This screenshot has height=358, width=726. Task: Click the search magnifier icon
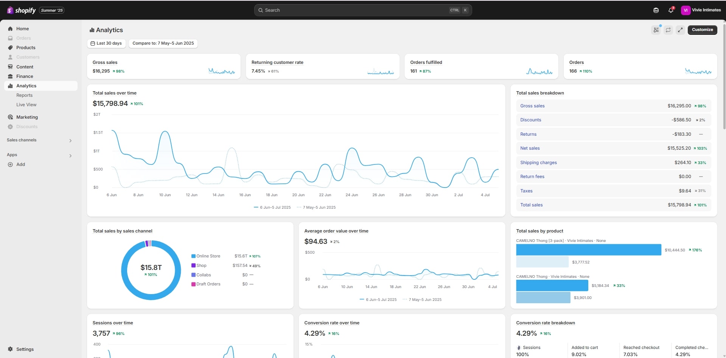tap(261, 10)
